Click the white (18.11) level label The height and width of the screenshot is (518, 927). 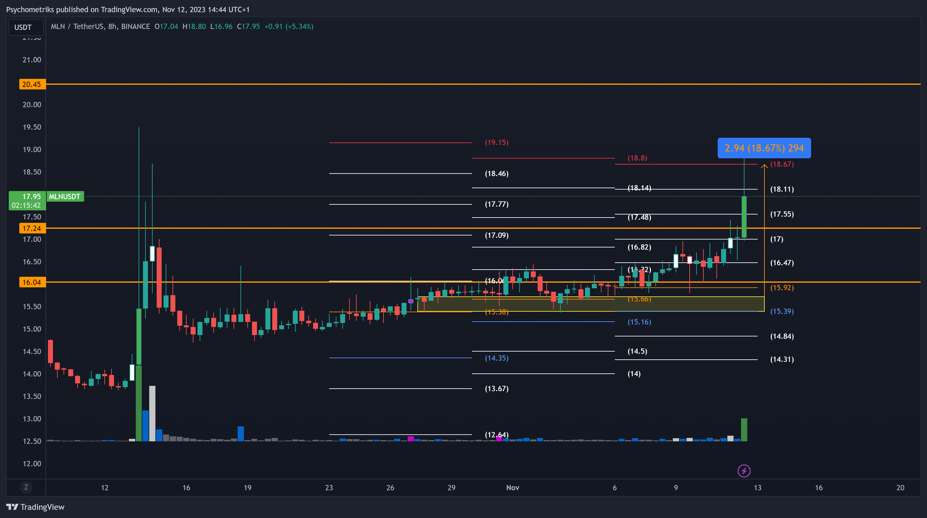[782, 189]
